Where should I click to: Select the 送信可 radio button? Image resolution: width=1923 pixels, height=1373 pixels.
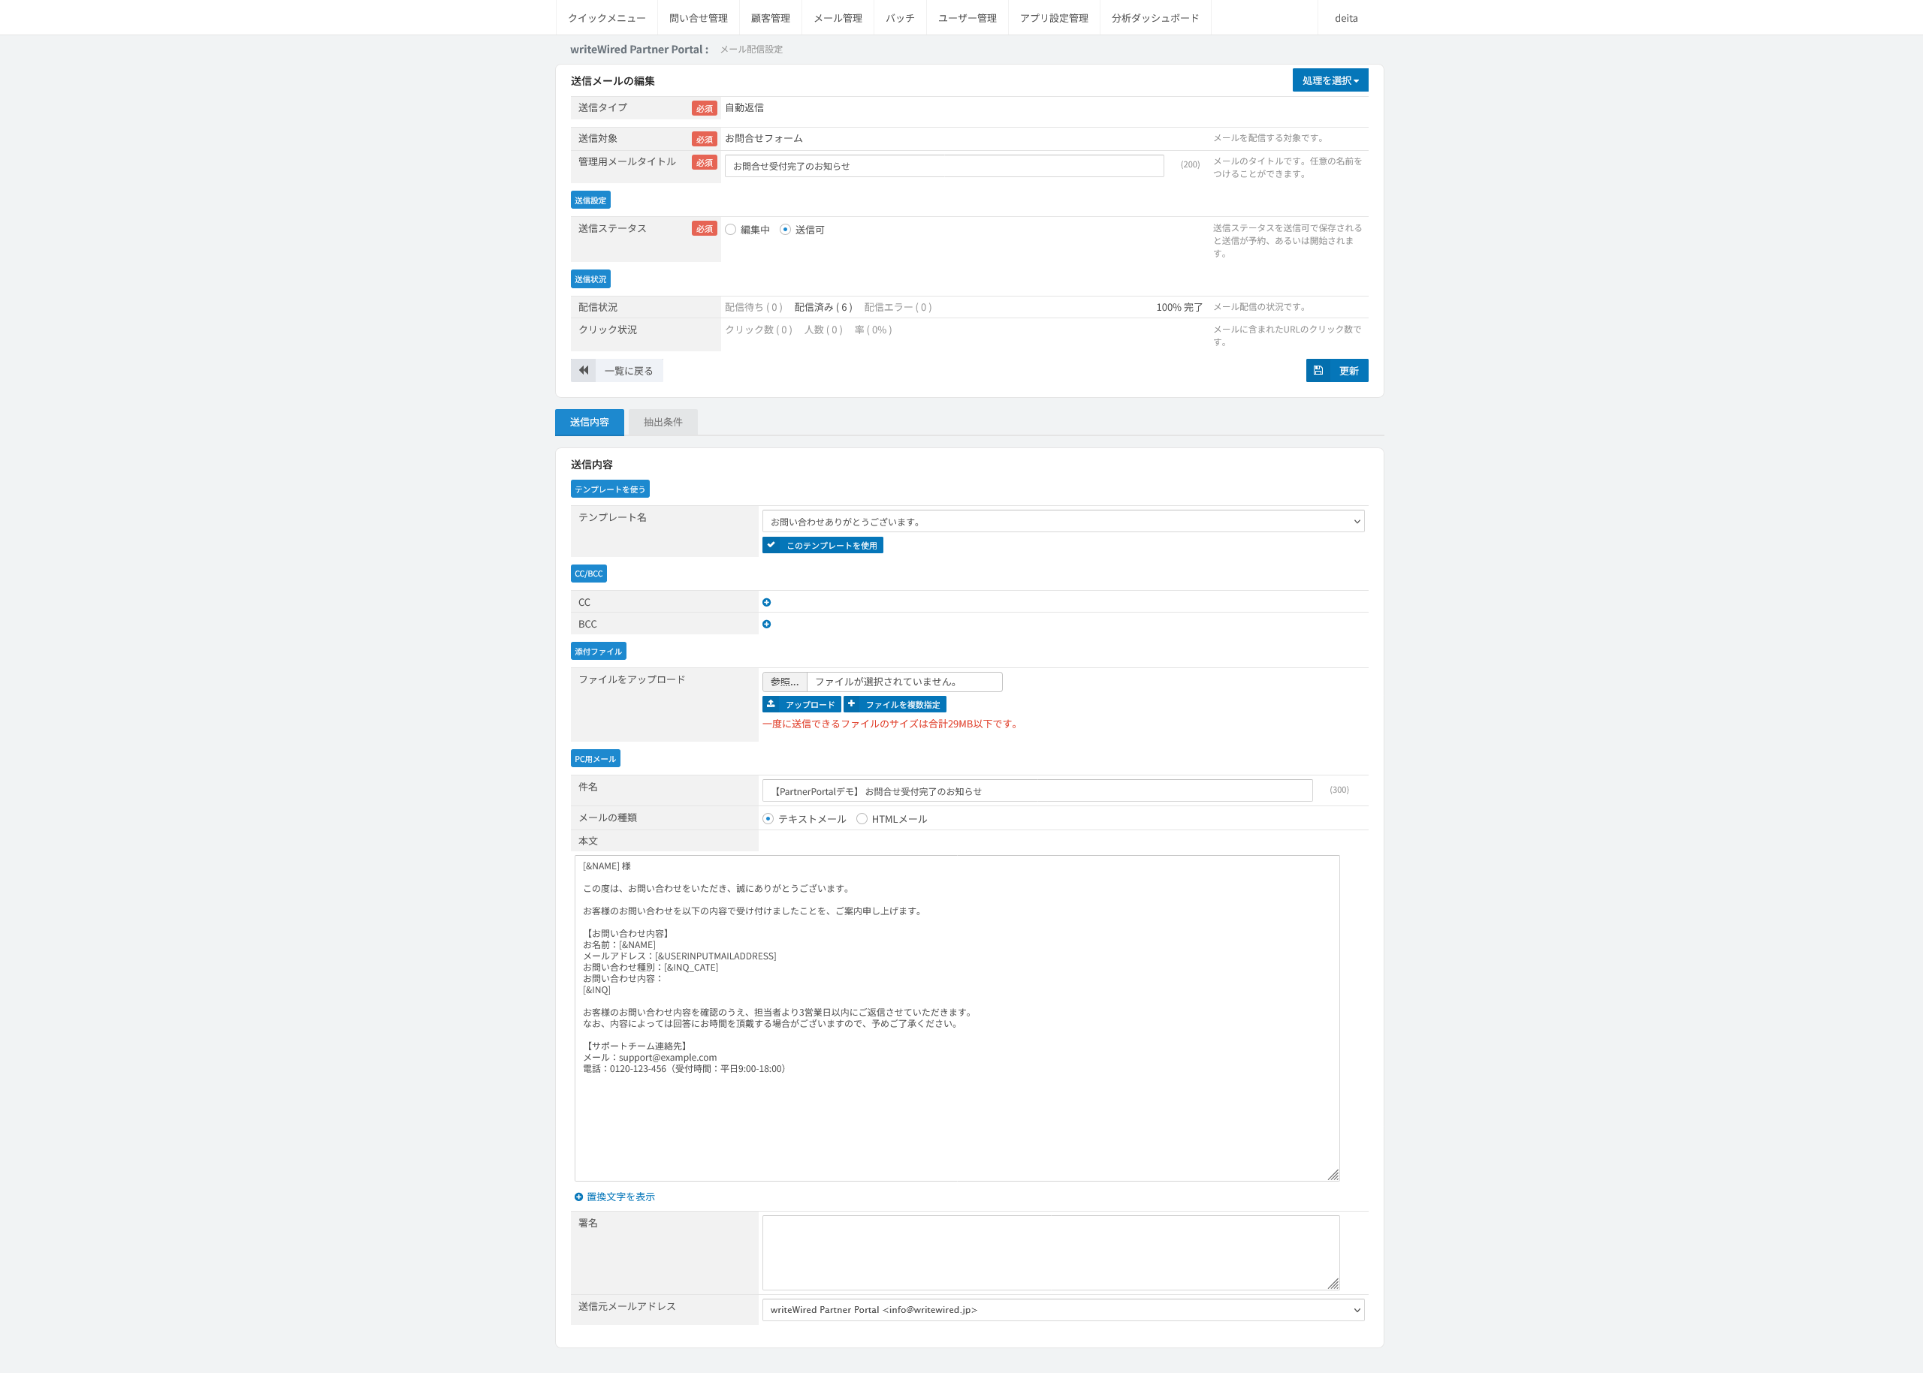coord(785,229)
